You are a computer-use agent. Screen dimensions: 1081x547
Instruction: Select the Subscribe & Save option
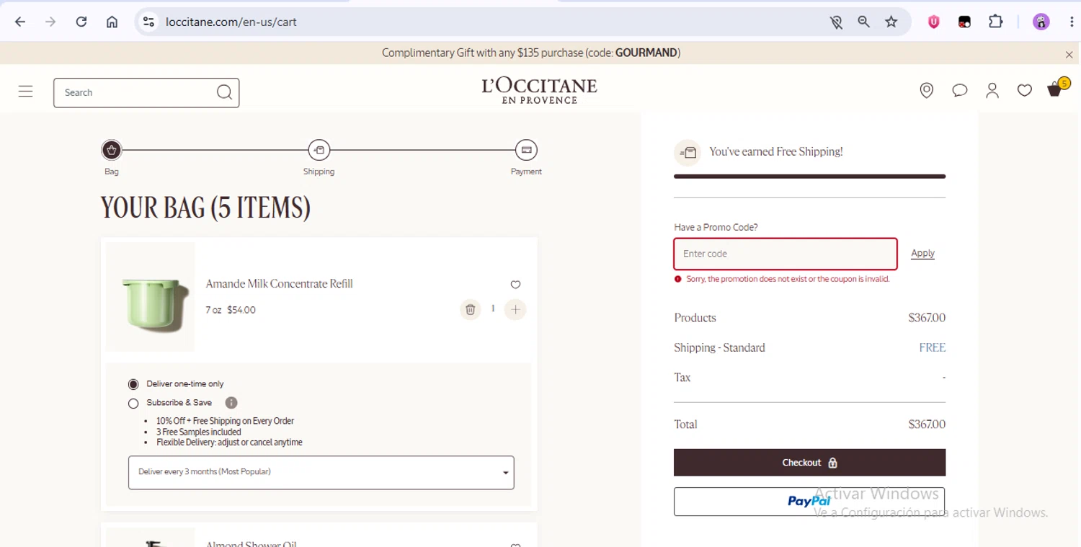tap(133, 404)
